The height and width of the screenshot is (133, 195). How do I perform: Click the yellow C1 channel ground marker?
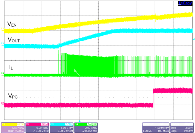pos(2,29)
